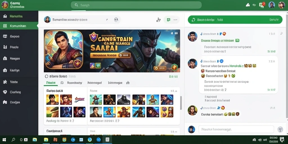Open the three-dot more menu above the banner

pyautogui.click(x=175, y=20)
